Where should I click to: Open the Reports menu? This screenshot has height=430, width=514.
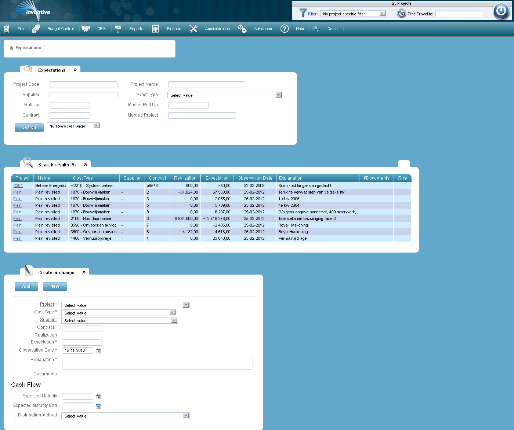tap(136, 29)
